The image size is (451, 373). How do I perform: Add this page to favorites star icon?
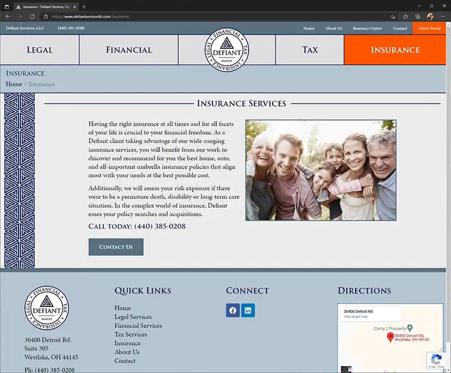(392, 17)
